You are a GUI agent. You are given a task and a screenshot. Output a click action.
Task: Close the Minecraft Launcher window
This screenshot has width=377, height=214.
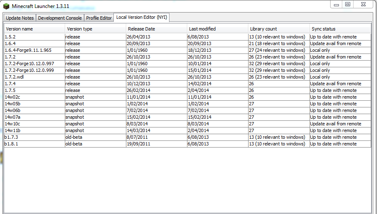point(363,4)
